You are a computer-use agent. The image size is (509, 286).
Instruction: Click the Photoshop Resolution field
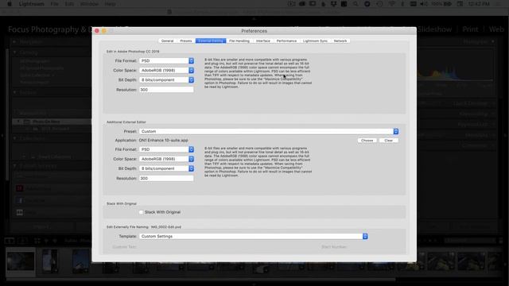(x=166, y=90)
